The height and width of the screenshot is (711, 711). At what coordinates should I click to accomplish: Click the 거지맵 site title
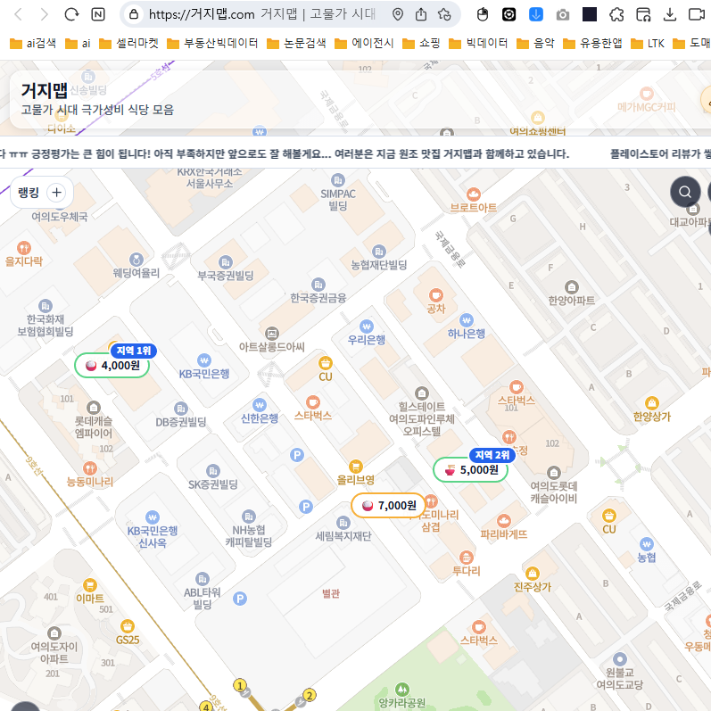(x=44, y=90)
